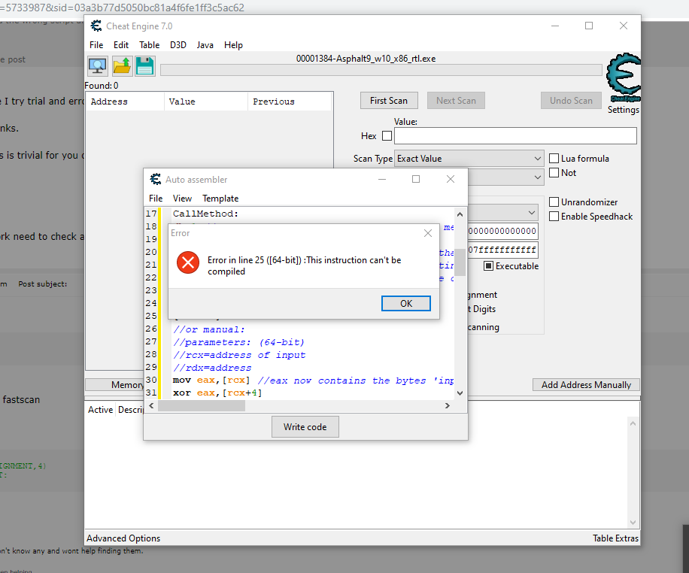Close the Error dialog with X
The image size is (689, 573).
[427, 233]
